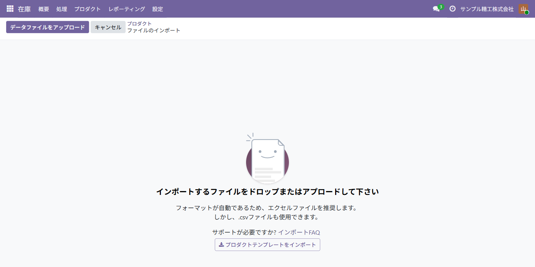
Task: Click the heading インポートするファイルをドロップまたはアプロードして下さい
Action: [267, 191]
